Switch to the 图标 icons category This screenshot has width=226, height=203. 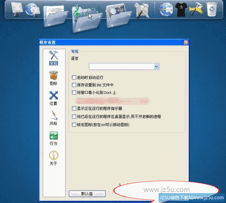tap(53, 78)
